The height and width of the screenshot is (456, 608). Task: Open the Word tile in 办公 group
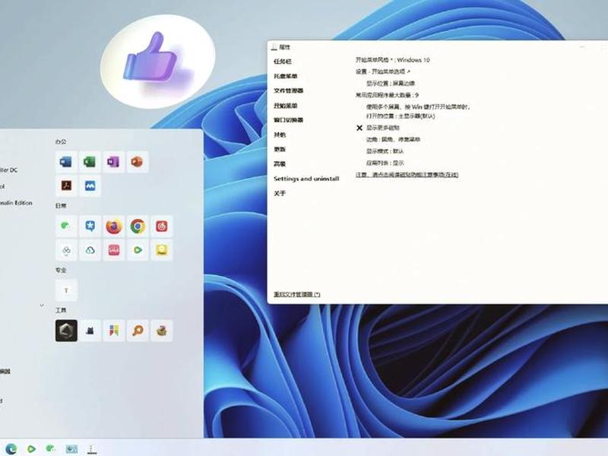point(66,162)
